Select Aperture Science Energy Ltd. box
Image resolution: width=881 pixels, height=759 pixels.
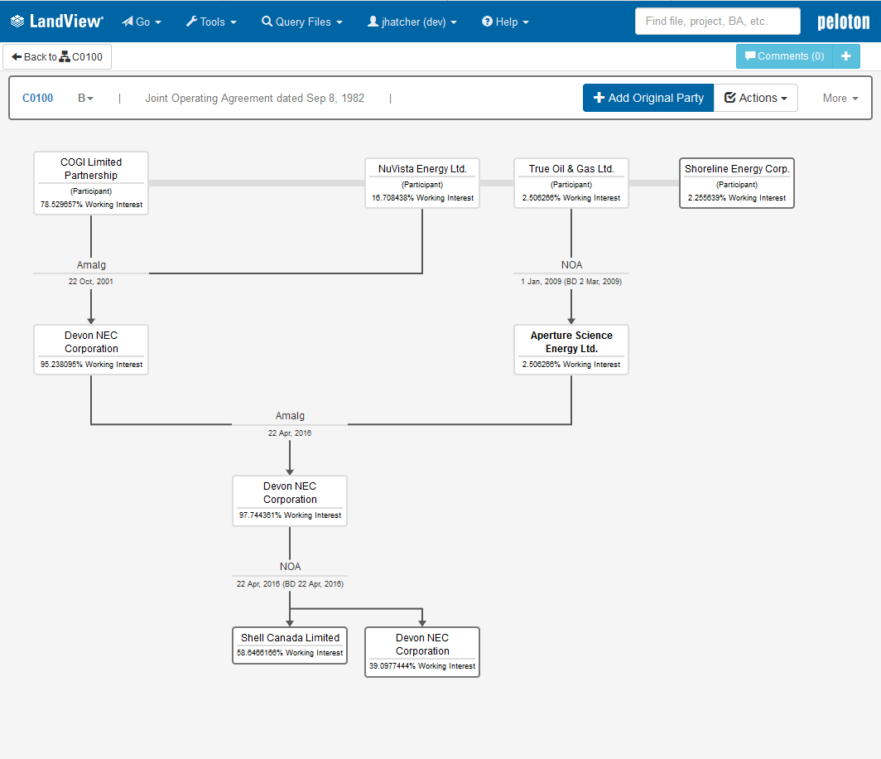(x=570, y=349)
